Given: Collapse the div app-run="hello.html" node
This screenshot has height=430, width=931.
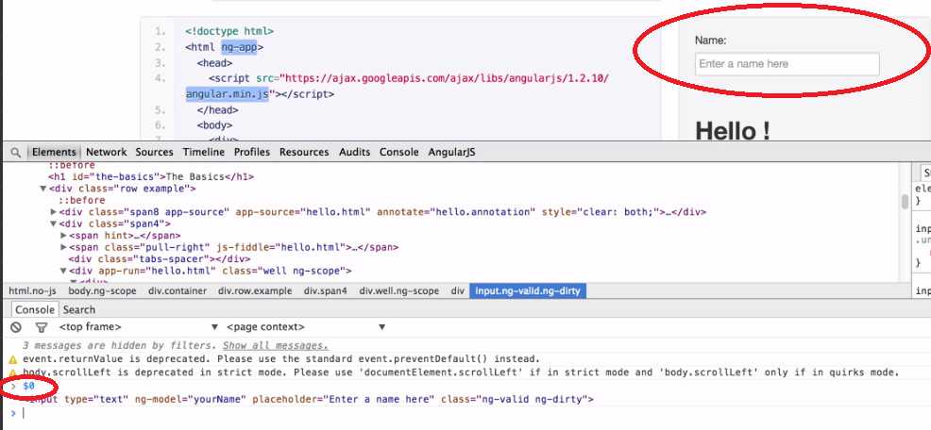Looking at the screenshot, I should [x=63, y=271].
